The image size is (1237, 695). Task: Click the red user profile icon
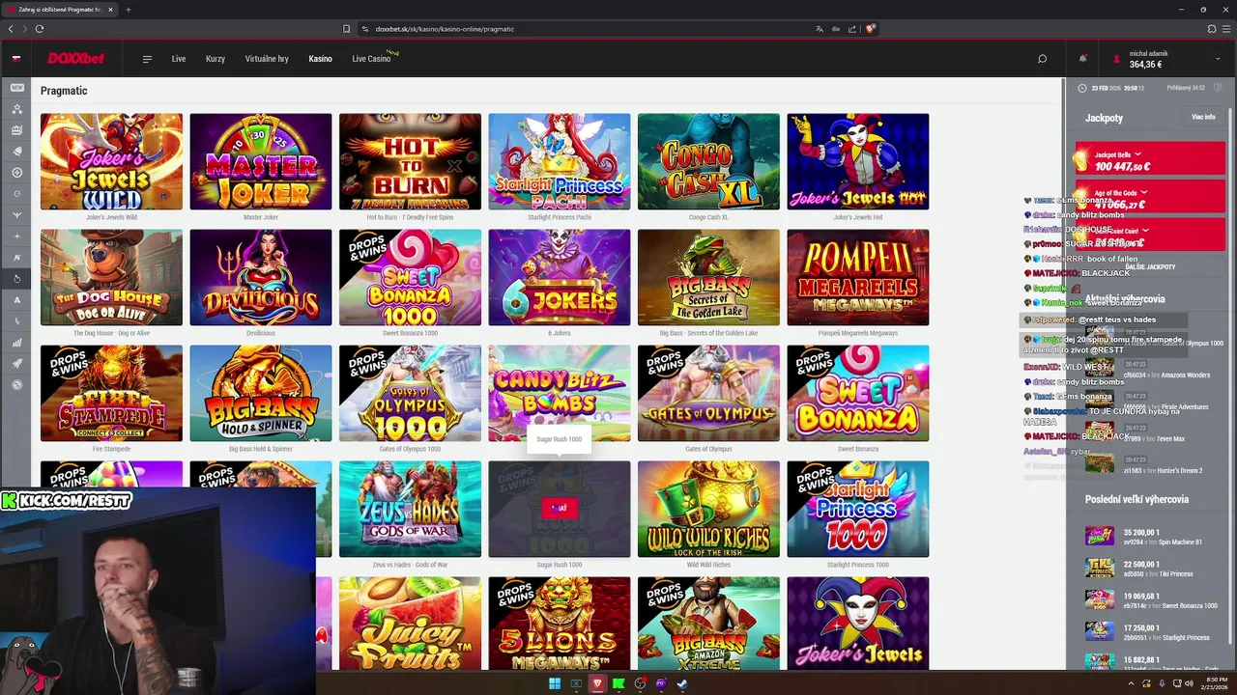tap(1117, 59)
